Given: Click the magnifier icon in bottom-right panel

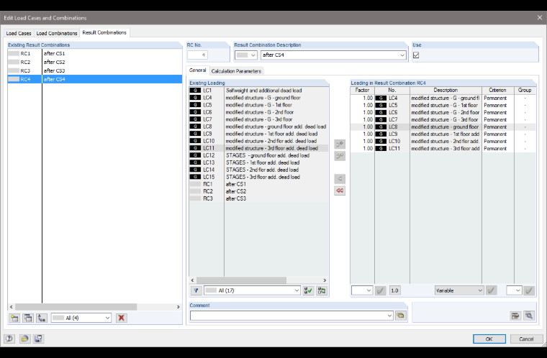Looking at the screenshot, I should click(529, 316).
